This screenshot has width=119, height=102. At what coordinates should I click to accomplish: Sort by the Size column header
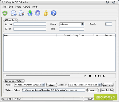coord(91,36)
